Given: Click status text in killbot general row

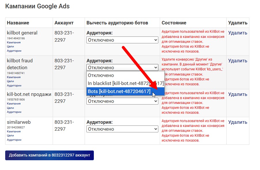Looking at the screenshot, I should pos(193,42).
